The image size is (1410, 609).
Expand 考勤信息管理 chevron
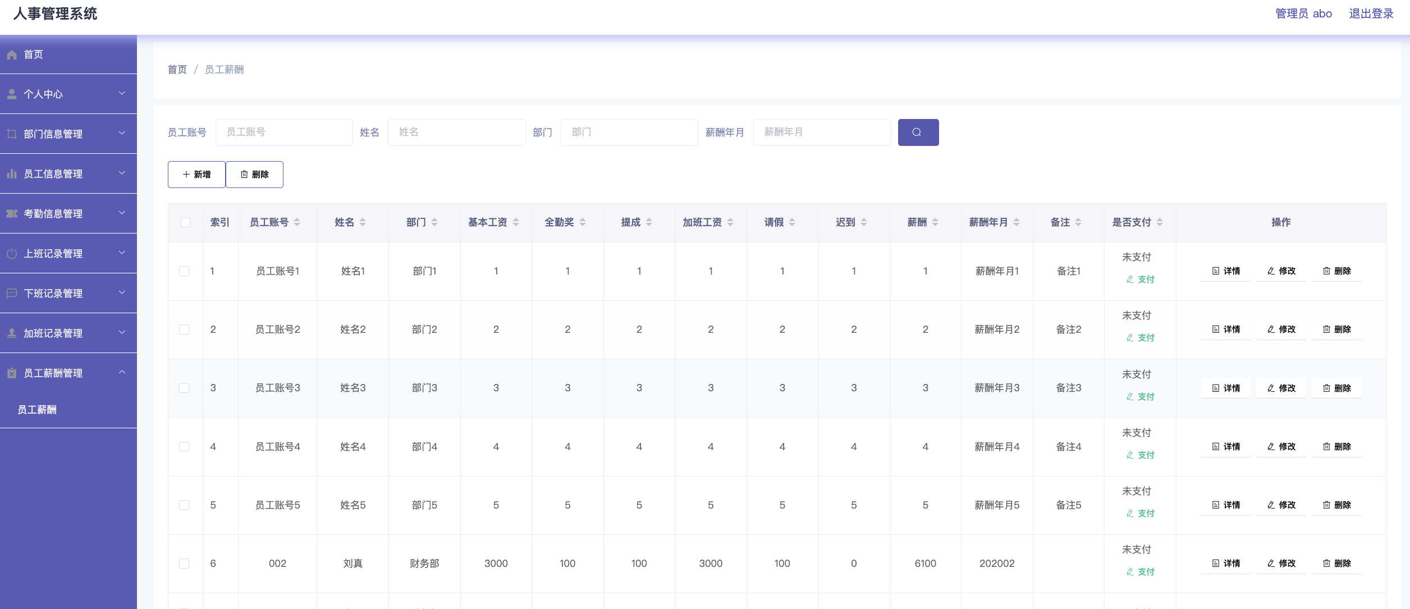click(x=122, y=213)
